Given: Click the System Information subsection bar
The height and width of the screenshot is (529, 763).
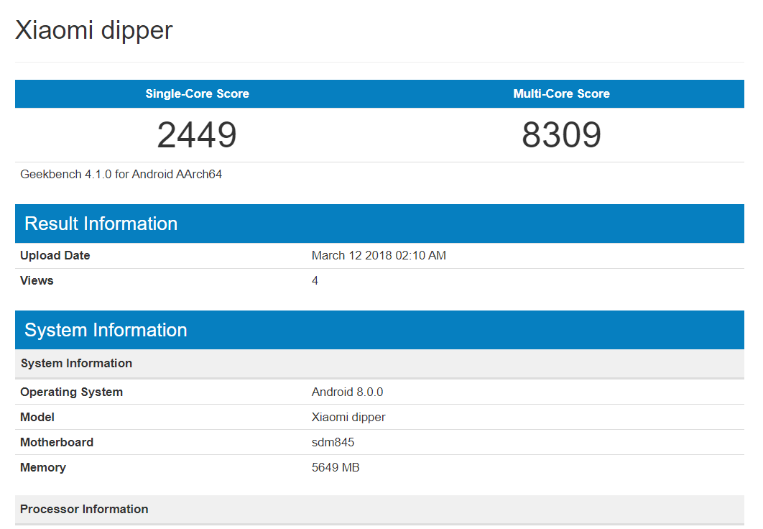Looking at the screenshot, I should 76,363.
